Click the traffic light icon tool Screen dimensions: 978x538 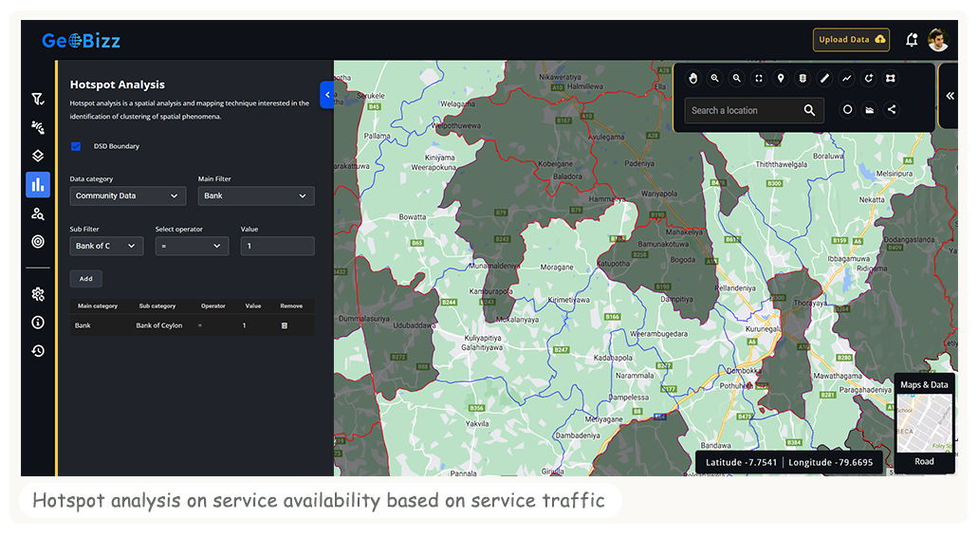point(803,78)
